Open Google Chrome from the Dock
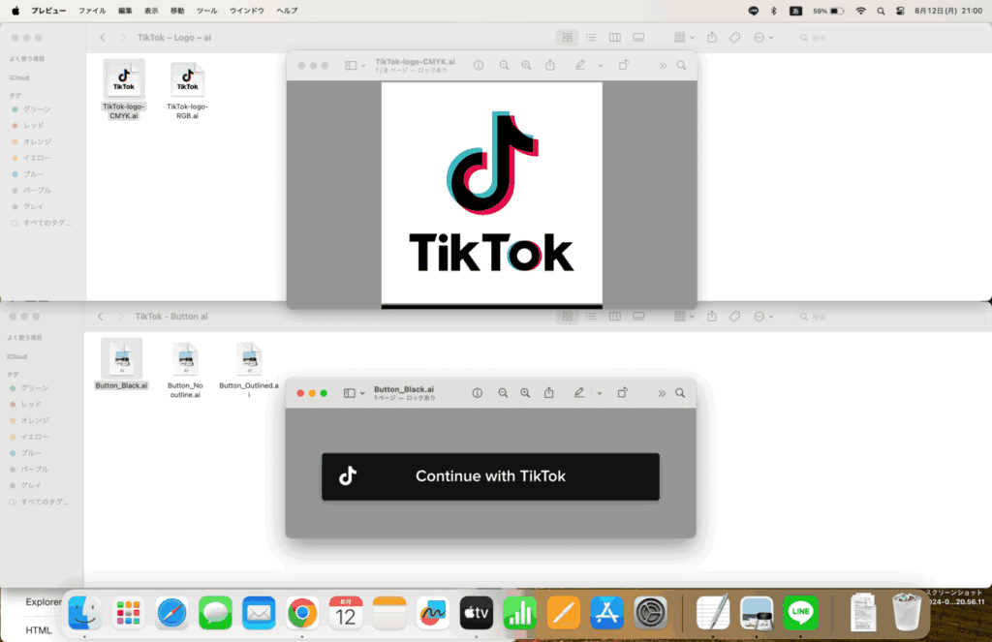This screenshot has height=642, width=992. (302, 612)
